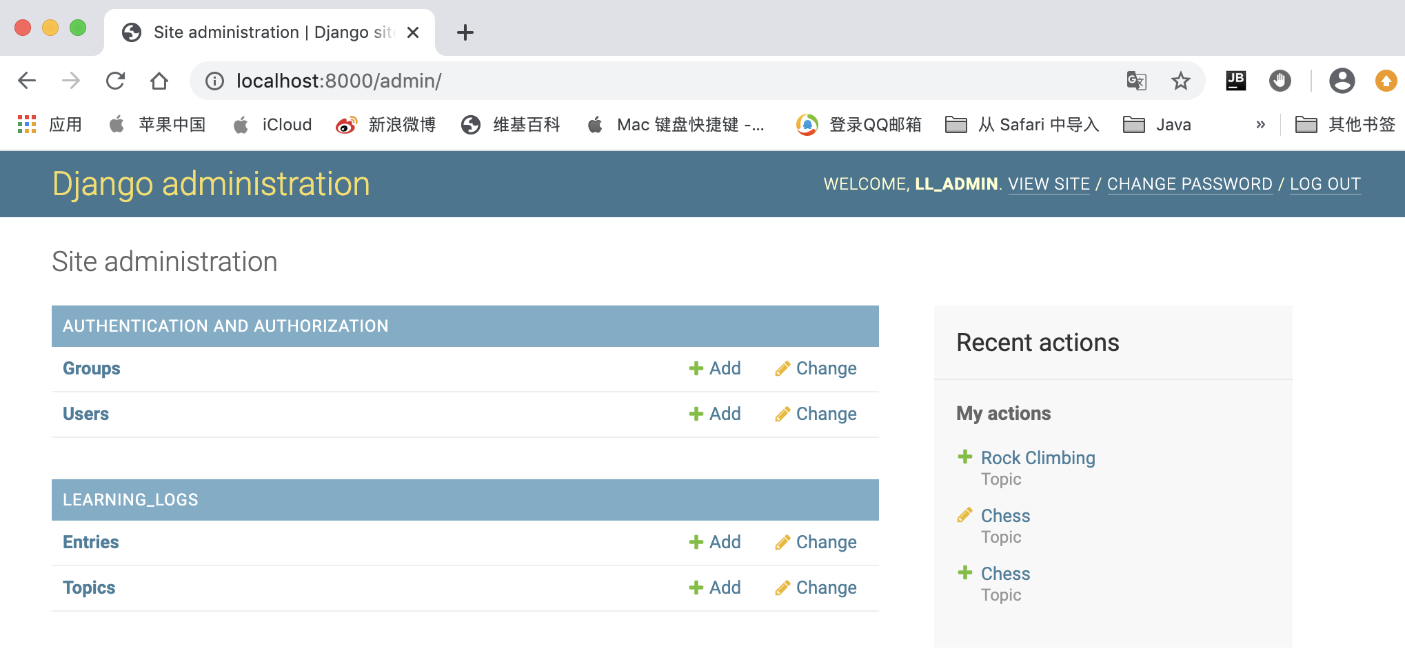Click the browser reload icon
The height and width of the screenshot is (662, 1405).
[x=115, y=81]
